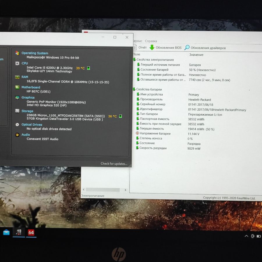Open the CPU section in Speccy

[x=25, y=63]
